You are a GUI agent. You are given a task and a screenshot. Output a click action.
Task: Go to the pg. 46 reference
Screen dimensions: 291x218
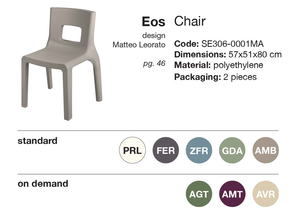click(154, 63)
